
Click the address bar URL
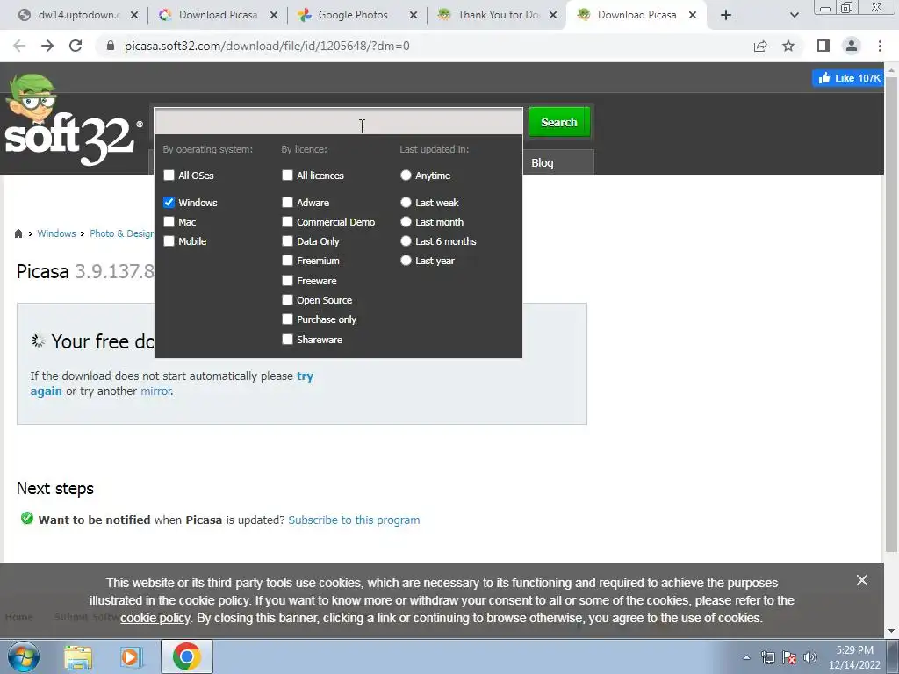click(267, 46)
